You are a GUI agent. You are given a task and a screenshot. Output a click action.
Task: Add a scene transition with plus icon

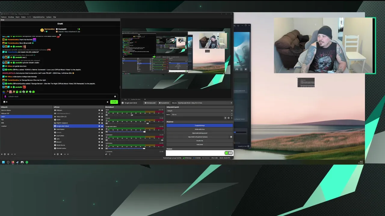click(225, 118)
